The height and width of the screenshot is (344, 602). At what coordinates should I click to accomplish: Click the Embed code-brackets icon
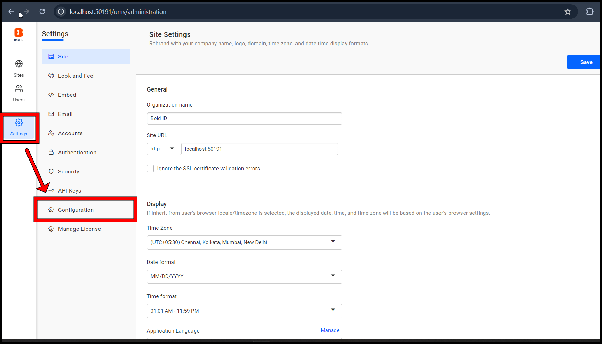[x=51, y=95]
